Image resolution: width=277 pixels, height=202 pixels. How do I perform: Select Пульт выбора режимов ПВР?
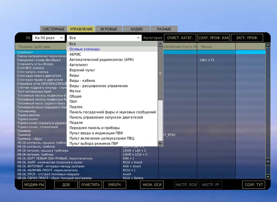click(x=112, y=143)
